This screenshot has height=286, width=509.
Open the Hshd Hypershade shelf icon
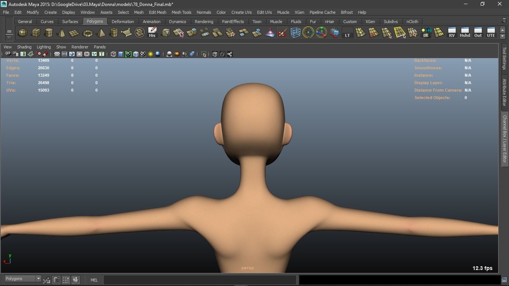point(465,33)
